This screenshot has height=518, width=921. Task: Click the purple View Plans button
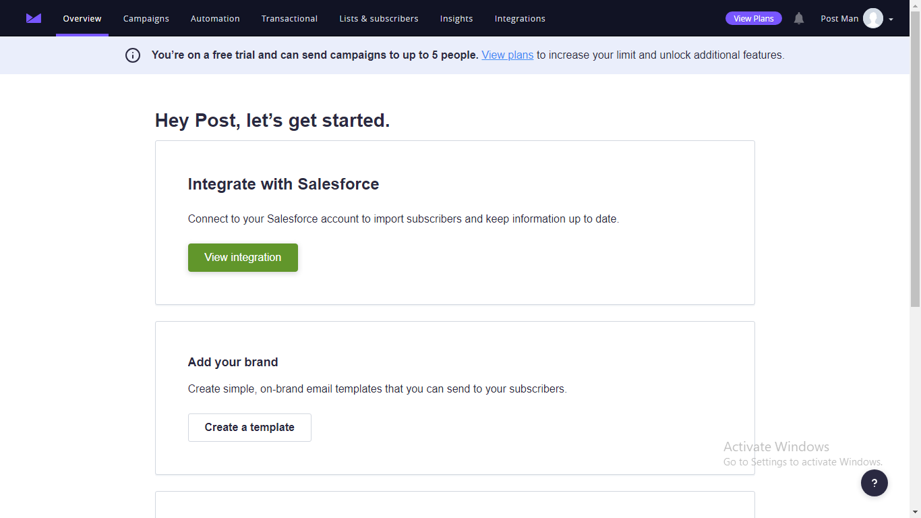pos(754,18)
